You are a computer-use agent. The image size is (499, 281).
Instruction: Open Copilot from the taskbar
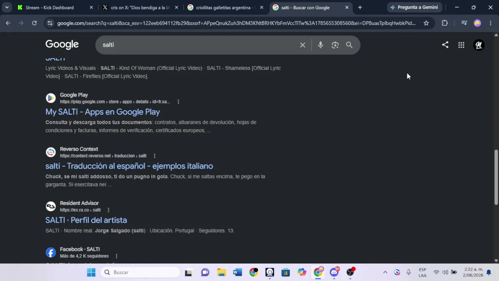click(x=302, y=272)
